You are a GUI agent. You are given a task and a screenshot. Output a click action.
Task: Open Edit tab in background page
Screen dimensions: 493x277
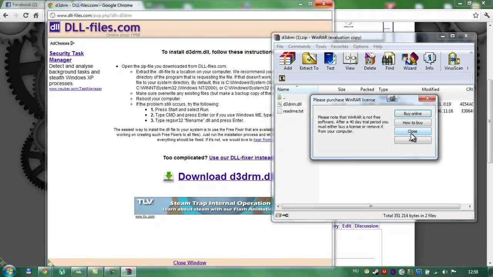click(x=347, y=226)
